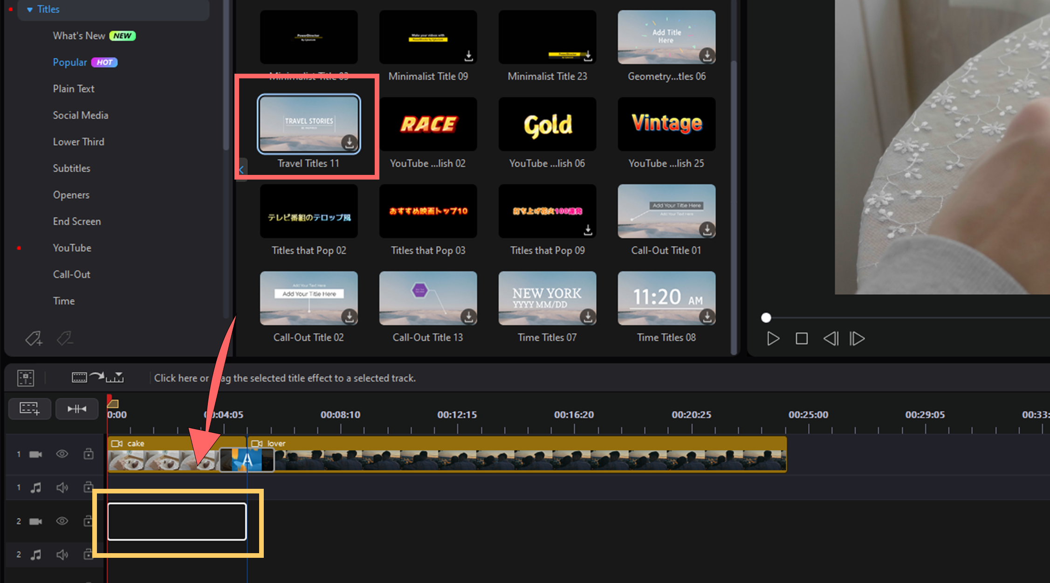
Task: Collapse the Titles category tree
Action: pos(30,9)
